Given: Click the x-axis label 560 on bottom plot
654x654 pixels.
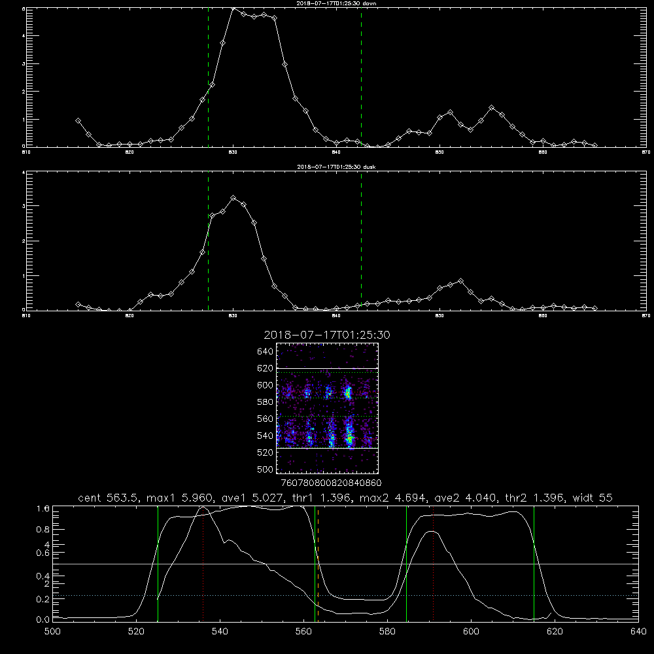Looking at the screenshot, I should tap(303, 632).
